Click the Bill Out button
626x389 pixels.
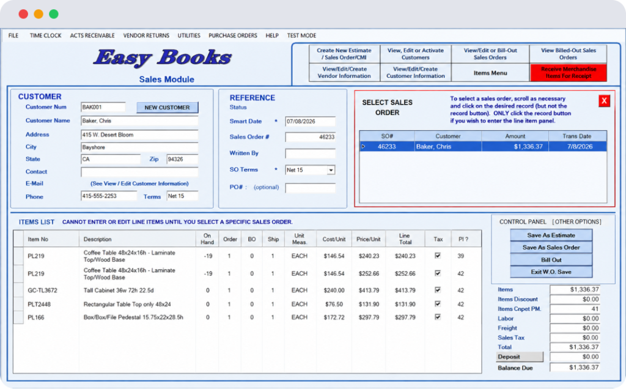pyautogui.click(x=551, y=260)
